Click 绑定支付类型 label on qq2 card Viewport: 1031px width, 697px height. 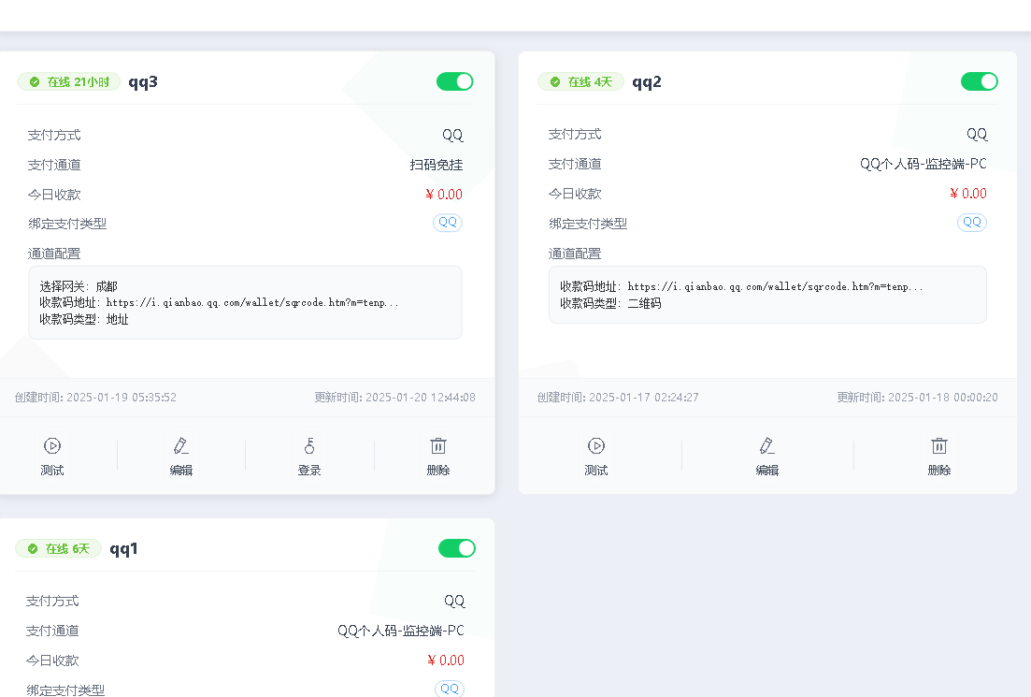[588, 224]
